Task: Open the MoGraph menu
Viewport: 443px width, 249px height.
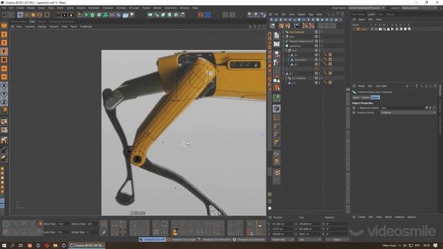Action: 94,8
